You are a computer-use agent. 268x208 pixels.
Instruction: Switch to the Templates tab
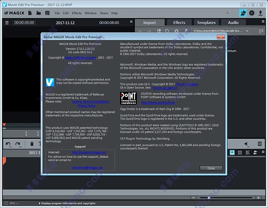206,23
